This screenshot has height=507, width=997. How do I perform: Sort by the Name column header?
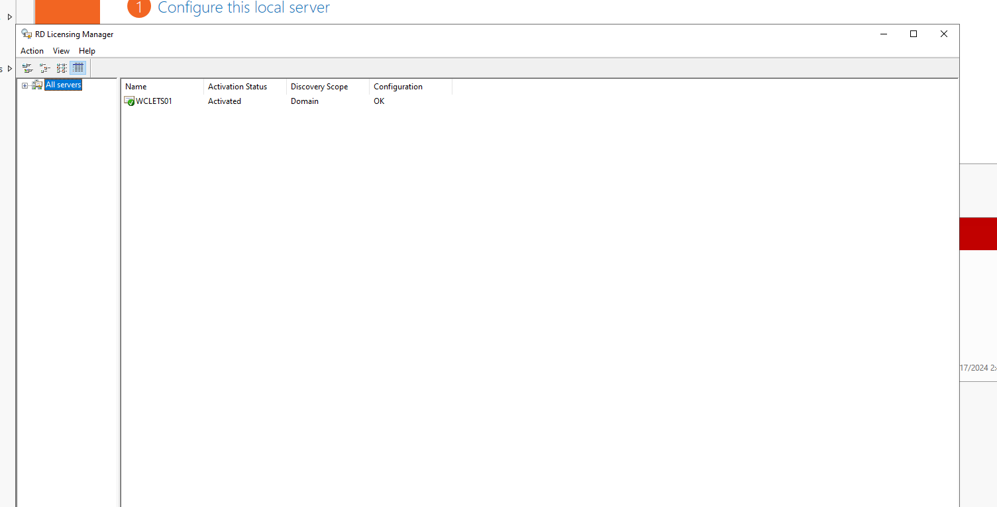click(x=162, y=87)
